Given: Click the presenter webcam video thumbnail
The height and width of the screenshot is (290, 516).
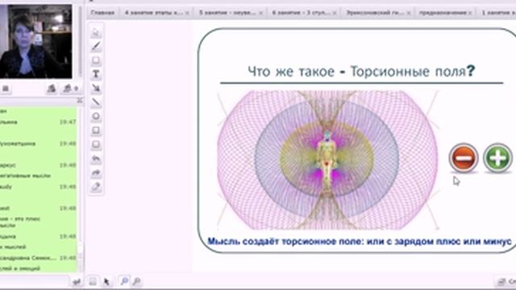Looking at the screenshot, I should (35, 41).
